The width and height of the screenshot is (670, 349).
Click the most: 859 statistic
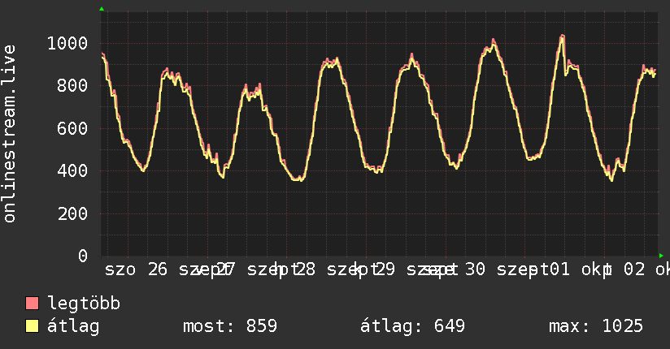pos(230,326)
